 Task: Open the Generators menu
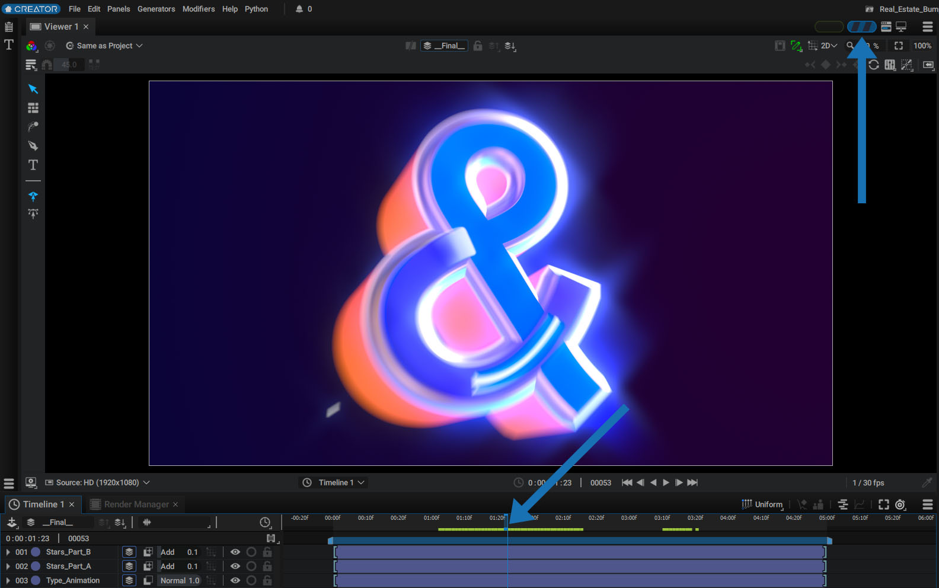coord(156,9)
